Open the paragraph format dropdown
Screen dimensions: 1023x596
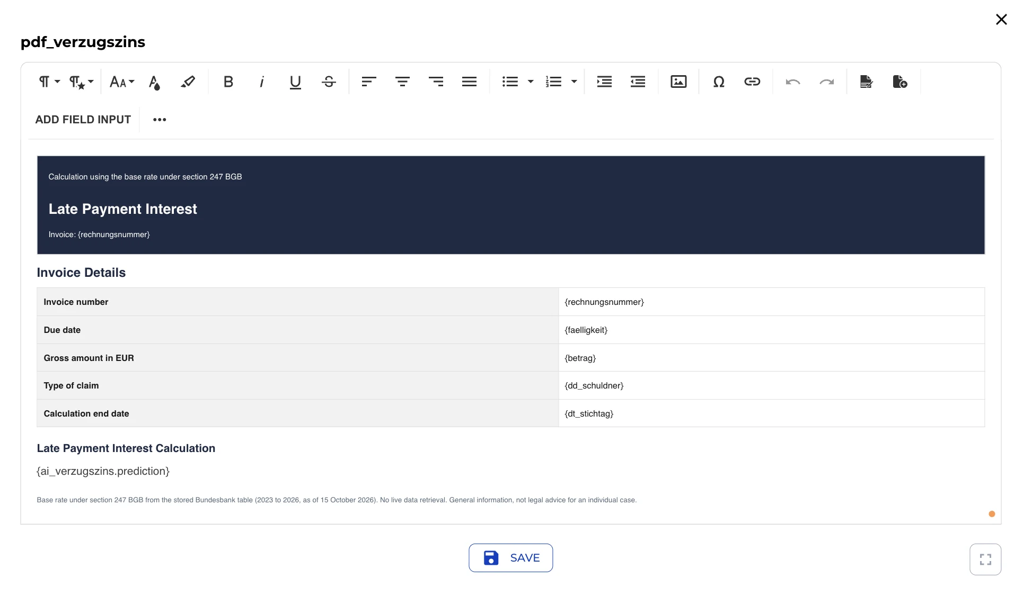49,82
